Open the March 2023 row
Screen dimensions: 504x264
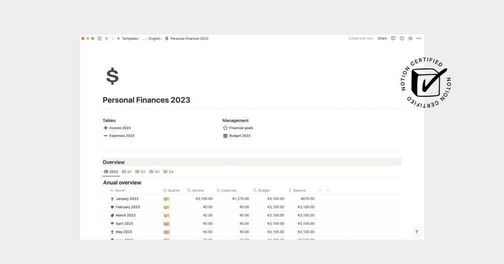(x=125, y=215)
